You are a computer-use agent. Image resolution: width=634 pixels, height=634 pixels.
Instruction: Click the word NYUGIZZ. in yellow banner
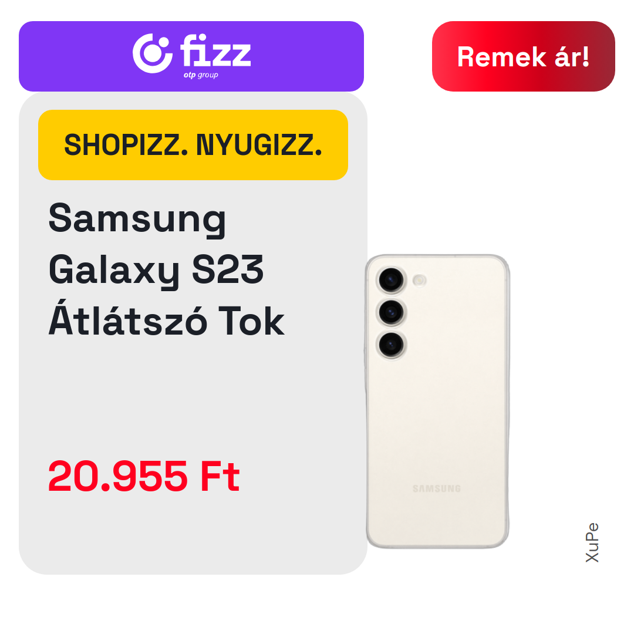259,145
